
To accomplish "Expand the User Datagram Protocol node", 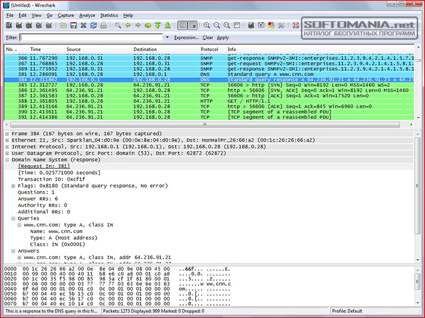I will [x=7, y=154].
